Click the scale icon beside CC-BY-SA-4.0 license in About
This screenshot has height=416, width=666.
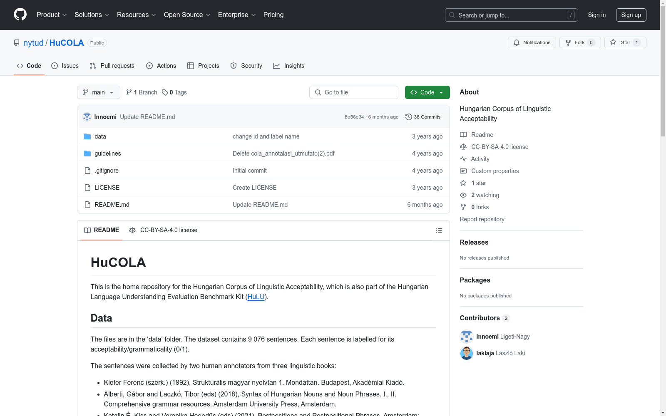(x=463, y=147)
